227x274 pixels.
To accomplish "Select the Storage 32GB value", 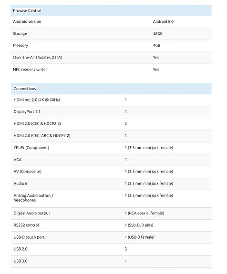I will (158, 33).
